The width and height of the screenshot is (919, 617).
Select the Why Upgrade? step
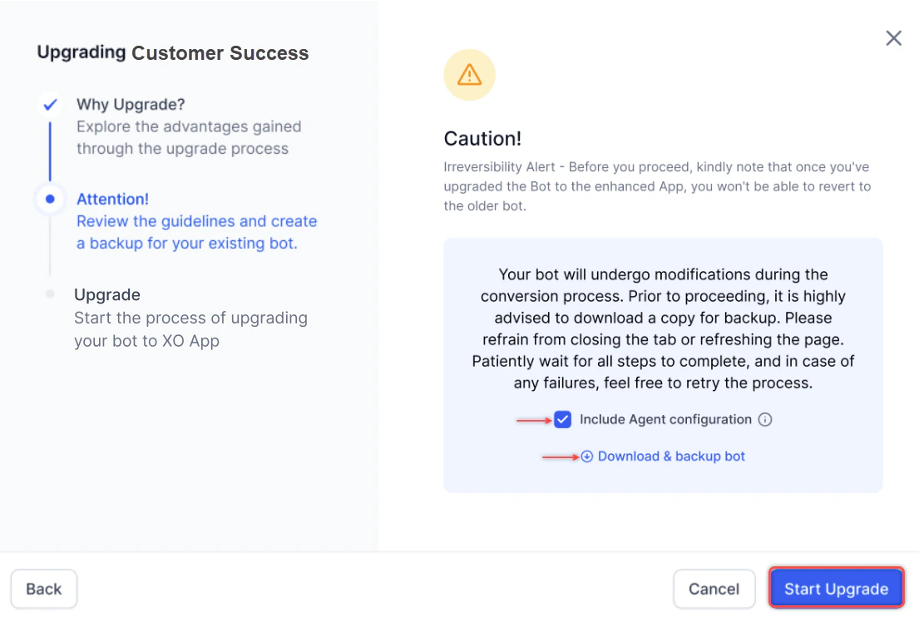point(131,104)
